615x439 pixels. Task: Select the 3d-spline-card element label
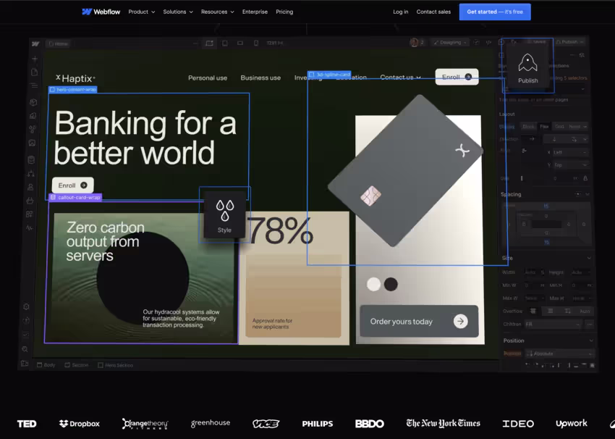(x=329, y=74)
